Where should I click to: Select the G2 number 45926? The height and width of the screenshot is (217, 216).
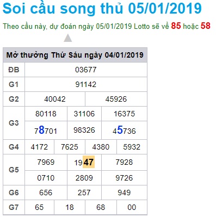click(x=116, y=99)
